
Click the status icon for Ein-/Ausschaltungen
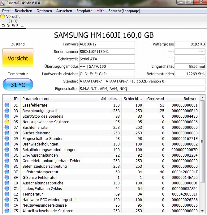coord(7,155)
